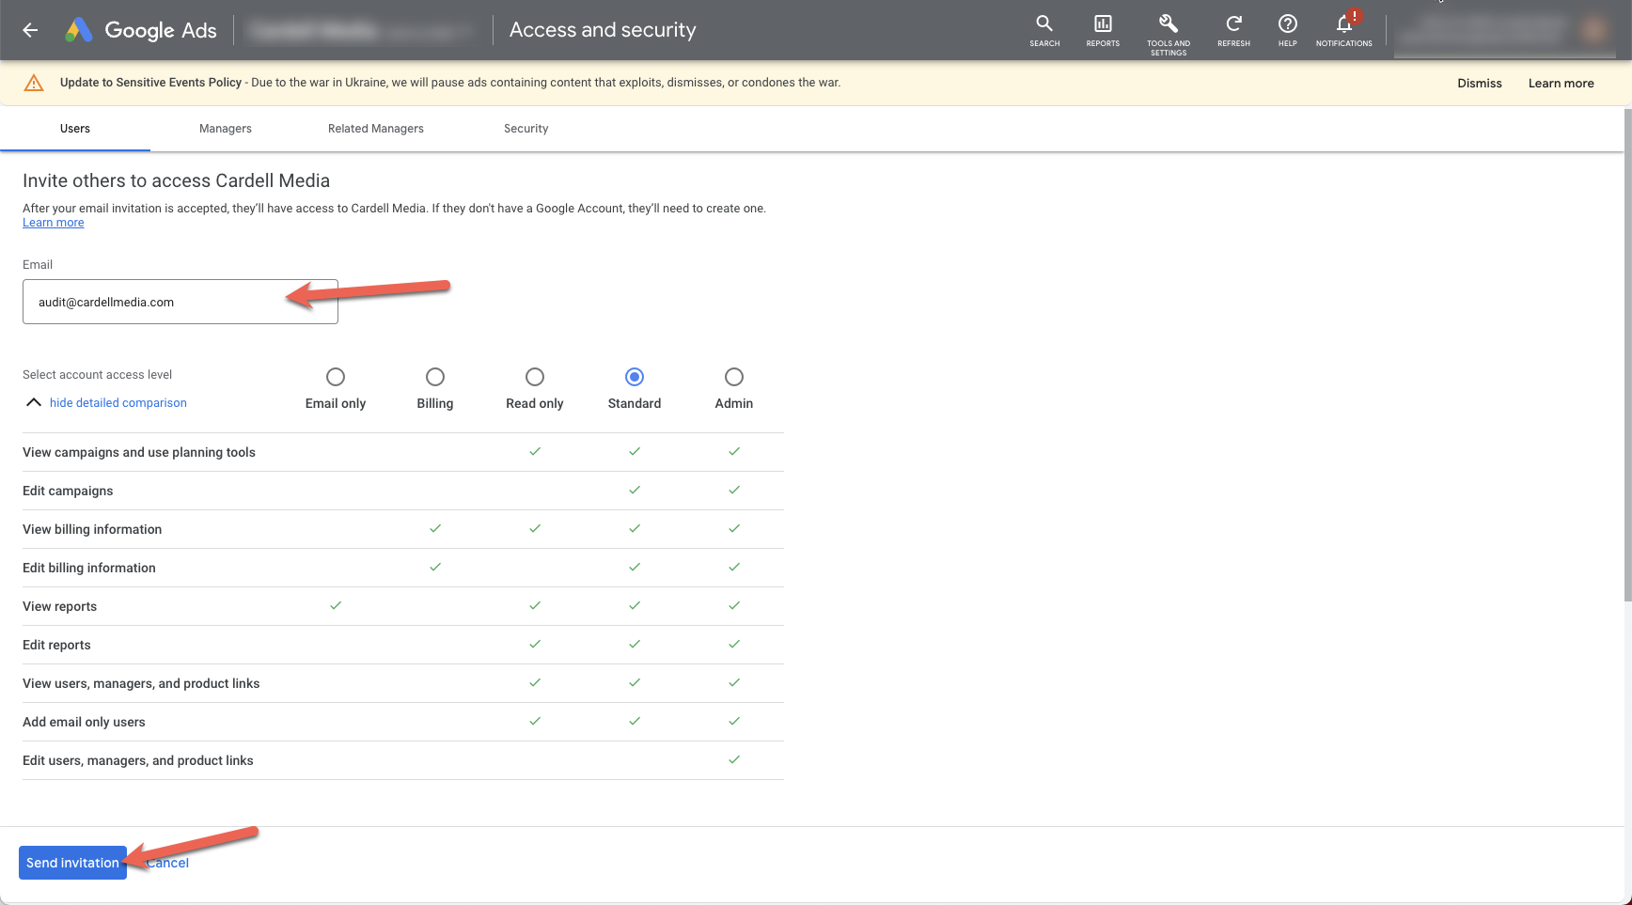Click 'View campaigns and use planning tools' row
Image resolution: width=1632 pixels, height=905 pixels.
[403, 452]
